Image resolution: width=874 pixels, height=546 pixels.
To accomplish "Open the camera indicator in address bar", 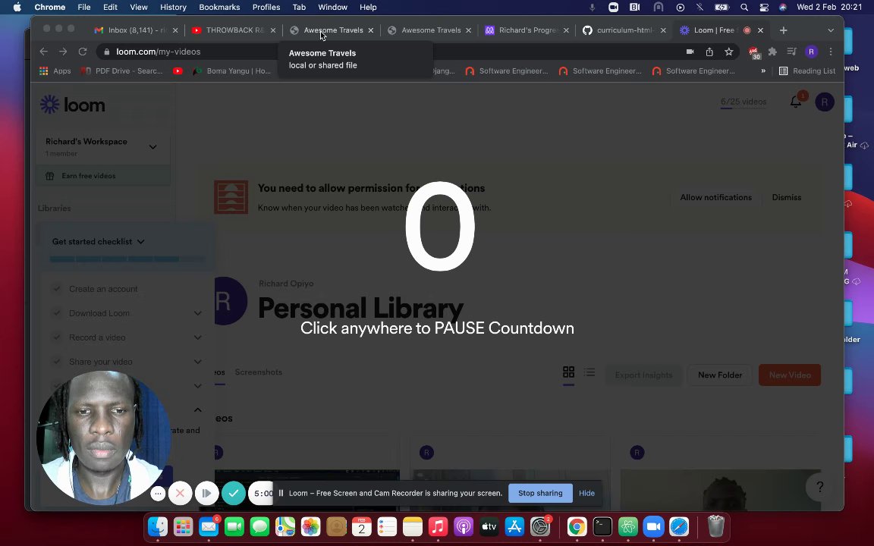I will 690,52.
